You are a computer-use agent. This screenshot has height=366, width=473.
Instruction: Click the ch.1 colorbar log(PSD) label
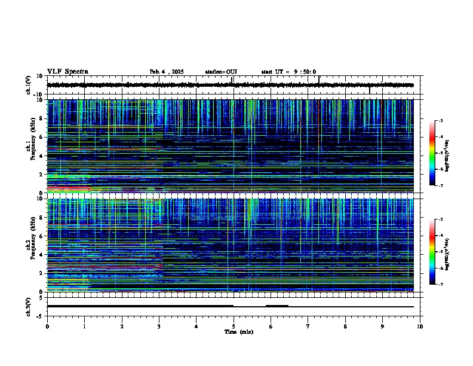click(447, 155)
